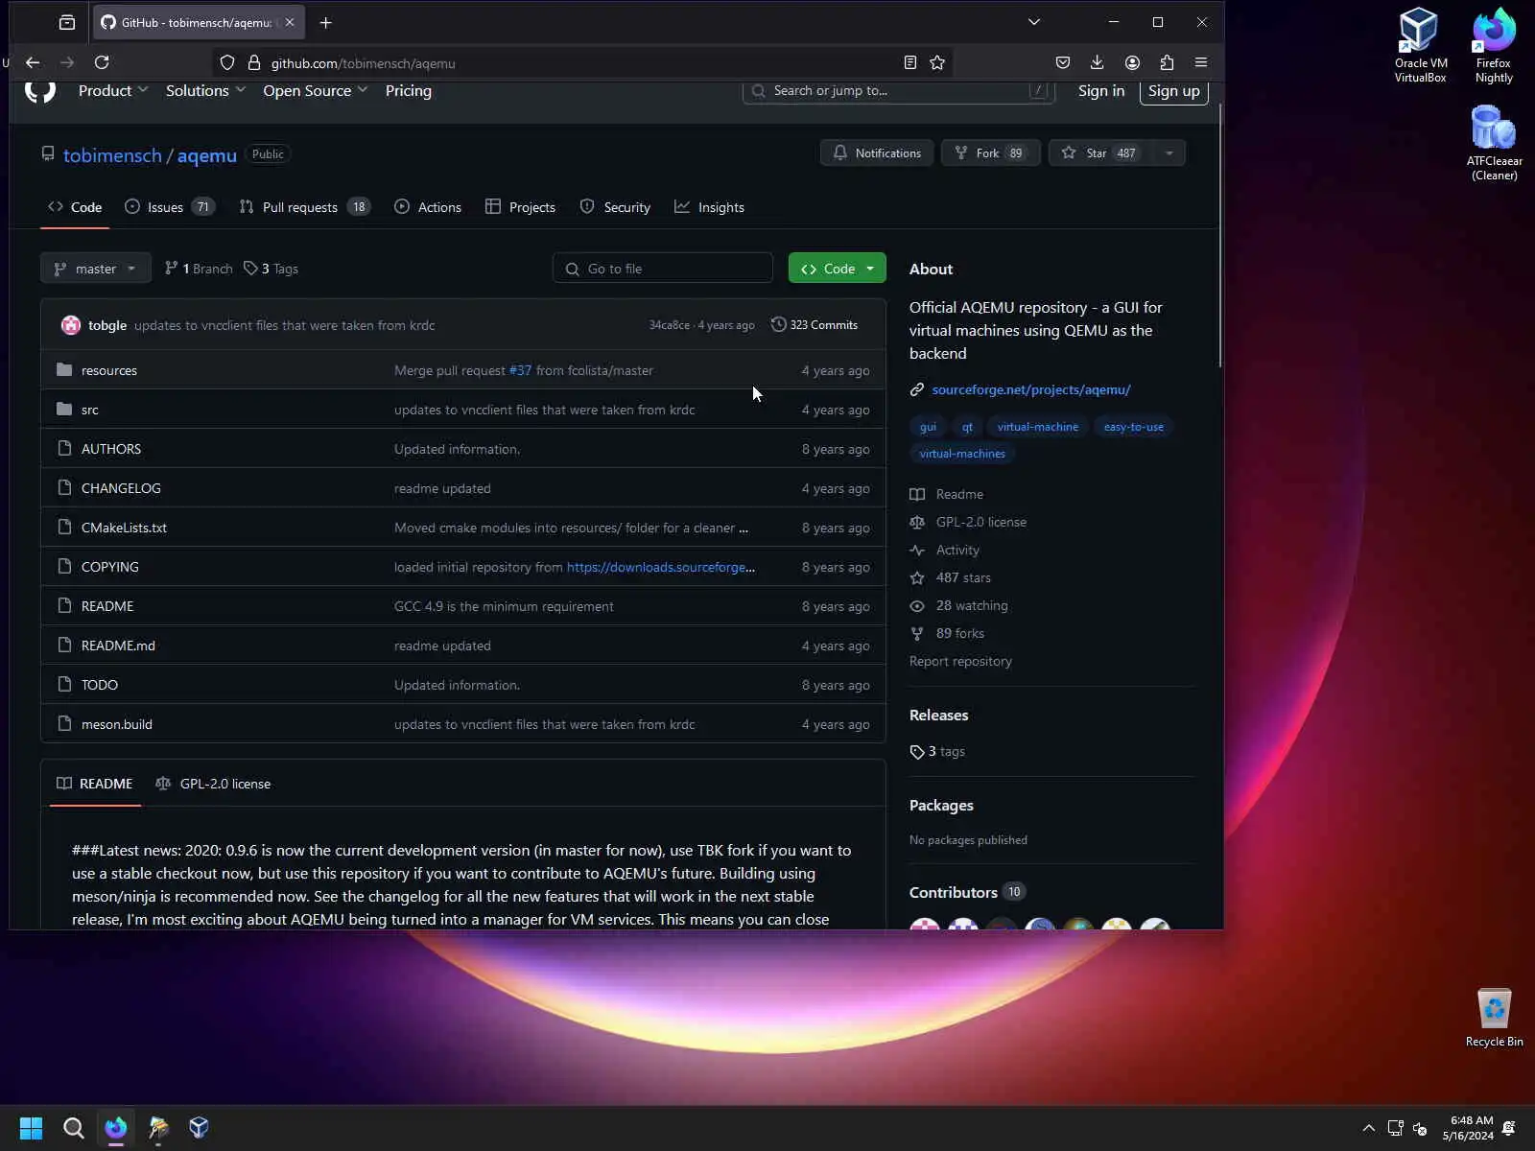View the 1 Branch list

coord(199,269)
